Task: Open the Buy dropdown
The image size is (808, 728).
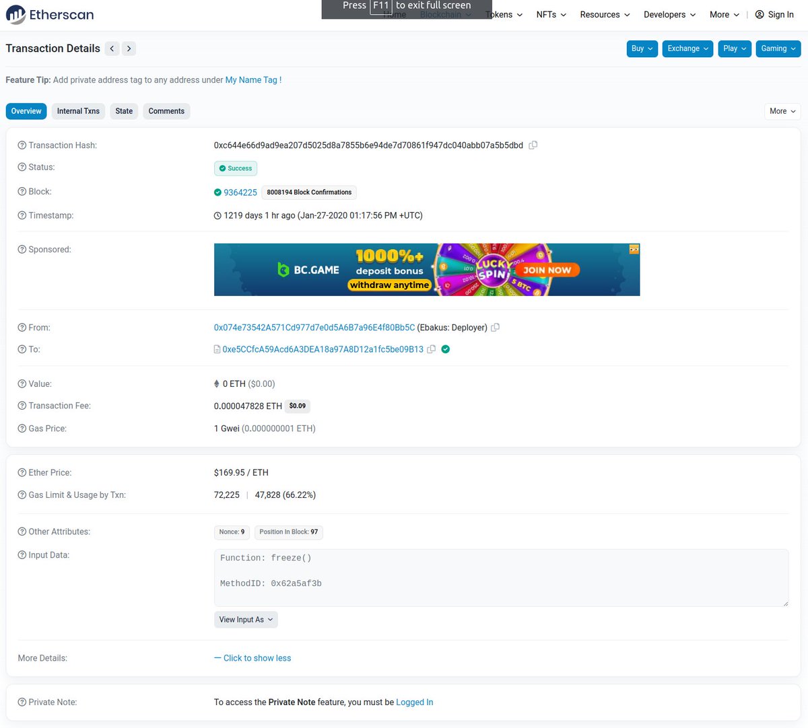Action: point(642,48)
